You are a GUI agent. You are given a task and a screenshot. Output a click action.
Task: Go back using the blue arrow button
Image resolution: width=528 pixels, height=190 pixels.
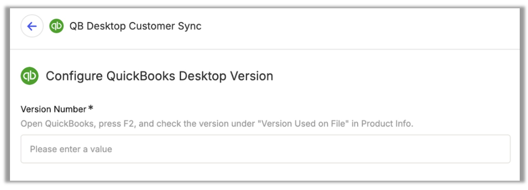coord(32,26)
